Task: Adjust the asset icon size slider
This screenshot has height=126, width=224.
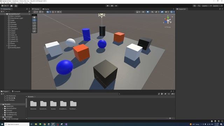Action: [x=170, y=118]
